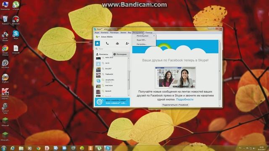The height and width of the screenshot is (151, 269).
Task: Open the Разговоры menu
Action: [x=114, y=33]
